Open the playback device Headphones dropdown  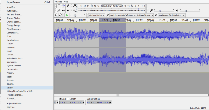[x=171, y=15]
